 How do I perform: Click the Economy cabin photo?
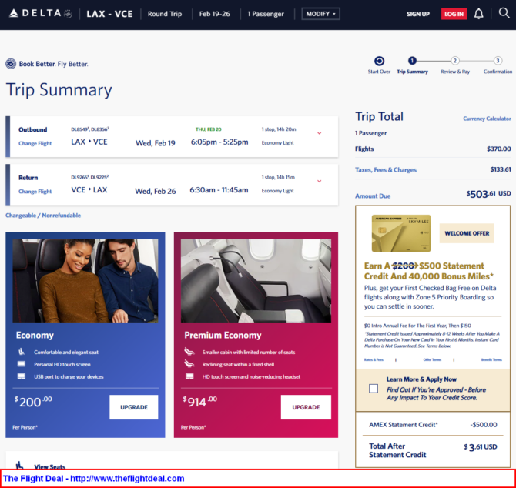[x=85, y=281]
